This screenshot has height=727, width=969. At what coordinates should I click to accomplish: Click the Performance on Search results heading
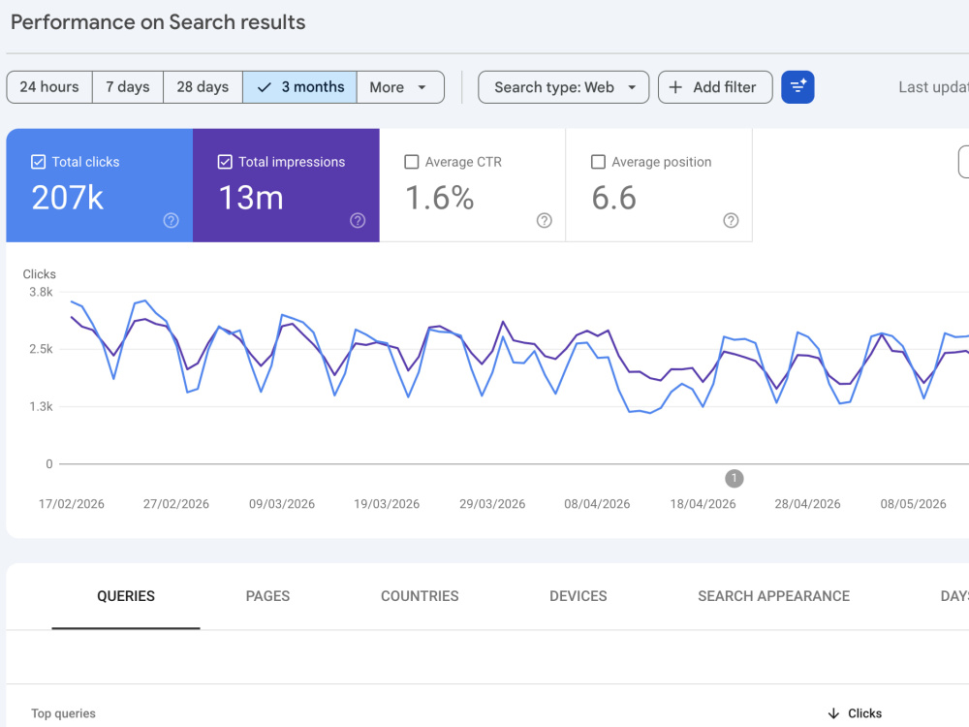click(x=158, y=22)
